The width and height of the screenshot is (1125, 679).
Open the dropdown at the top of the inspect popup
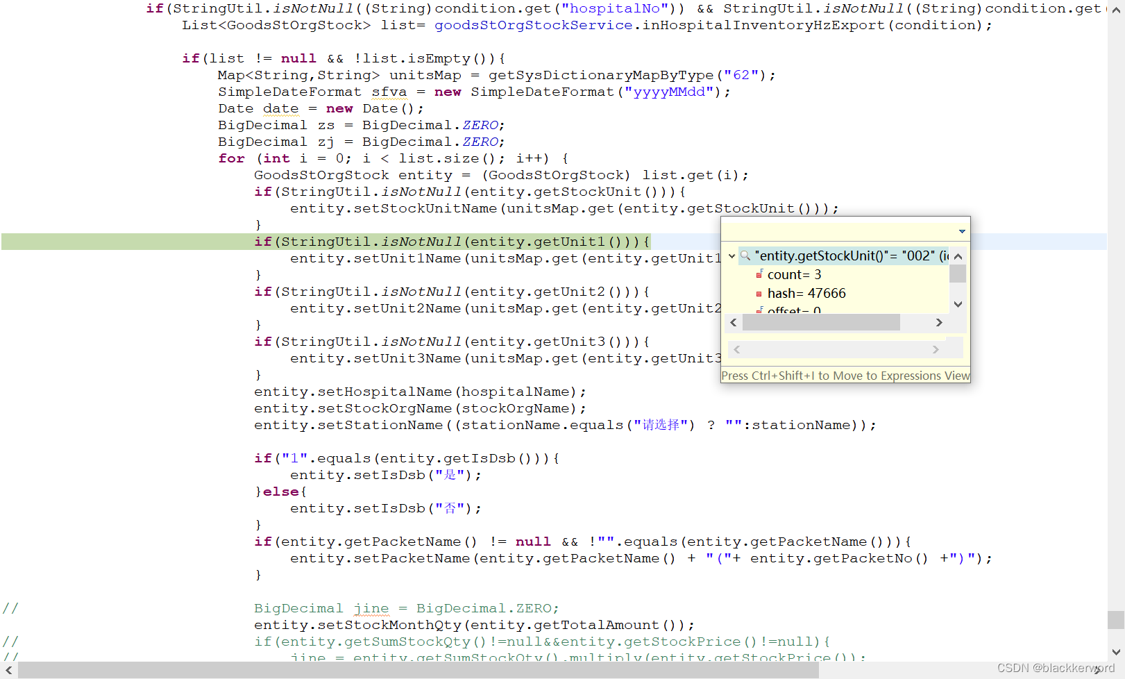click(x=962, y=230)
